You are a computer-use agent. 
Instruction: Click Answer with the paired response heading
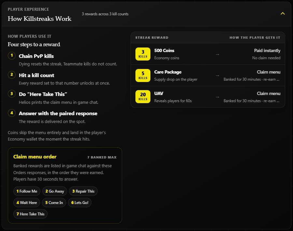coord(58,113)
